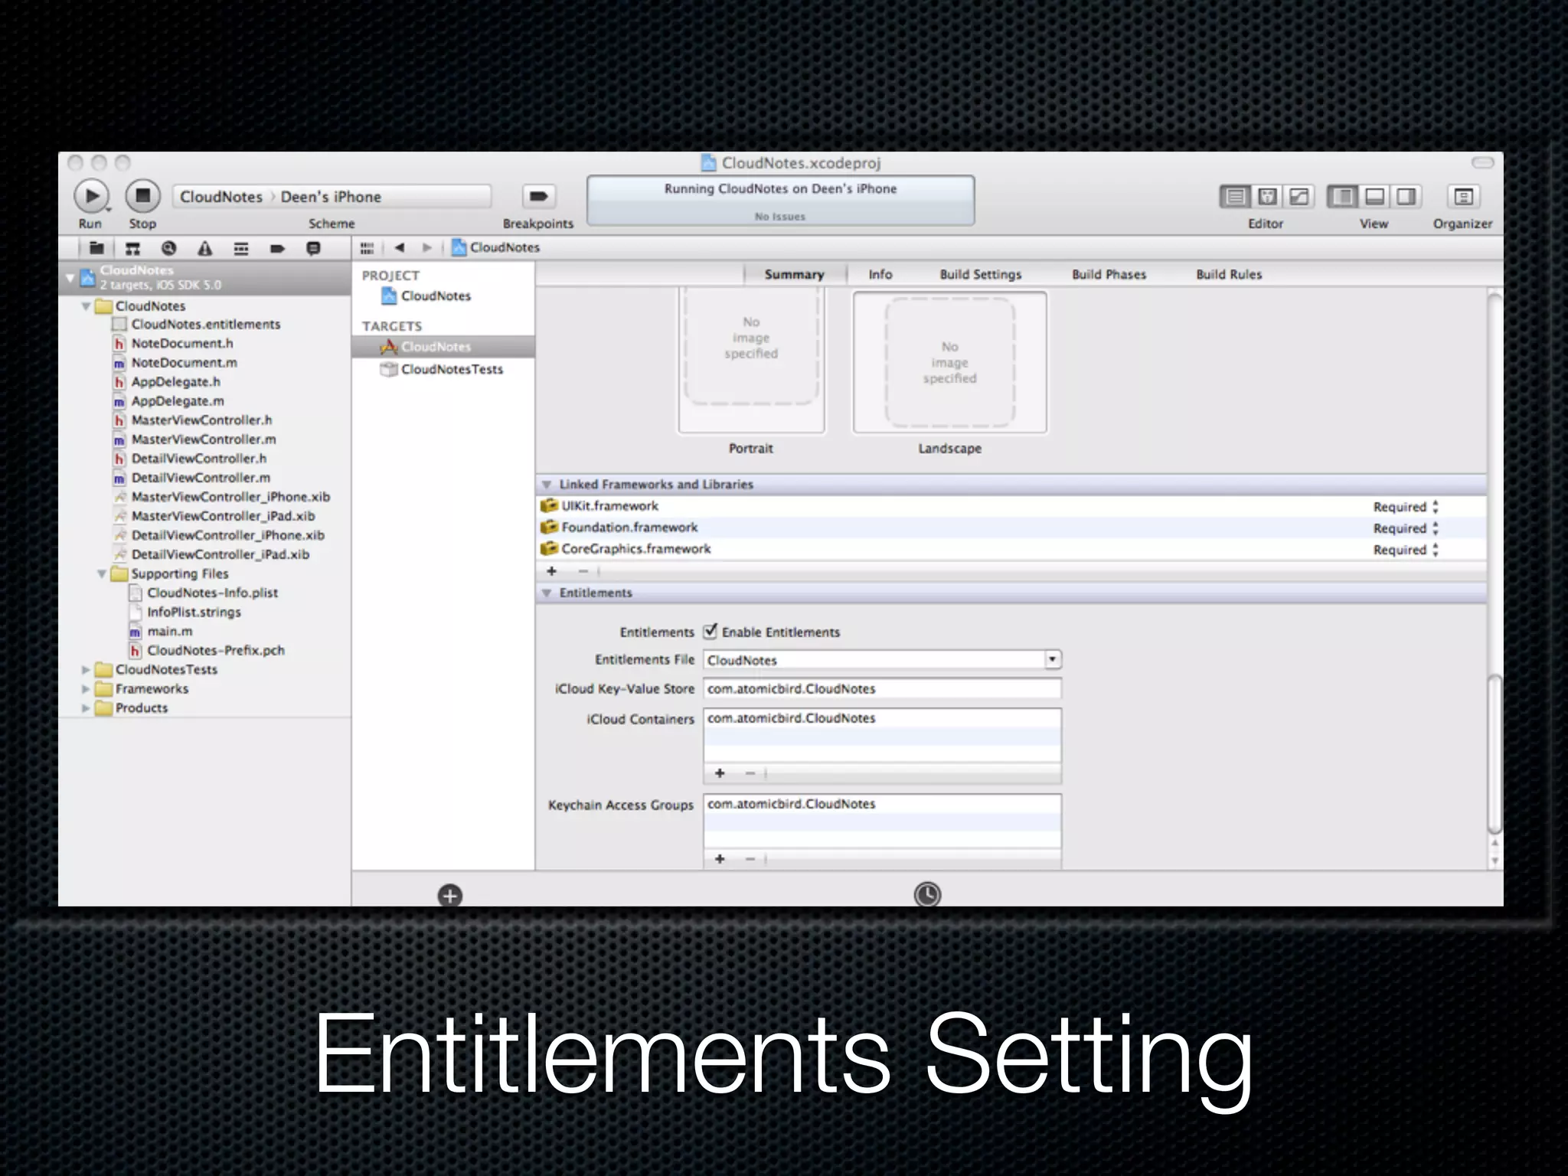Screen dimensions: 1568x1176
Task: Expand the Products group
Action: [x=86, y=708]
